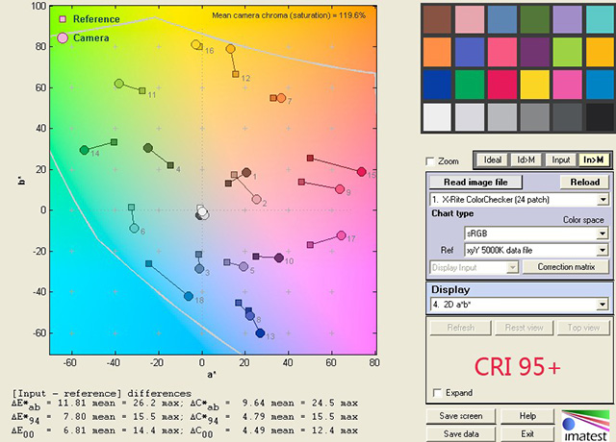Click reference square for patch 12
This screenshot has width=616, height=442.
point(235,74)
